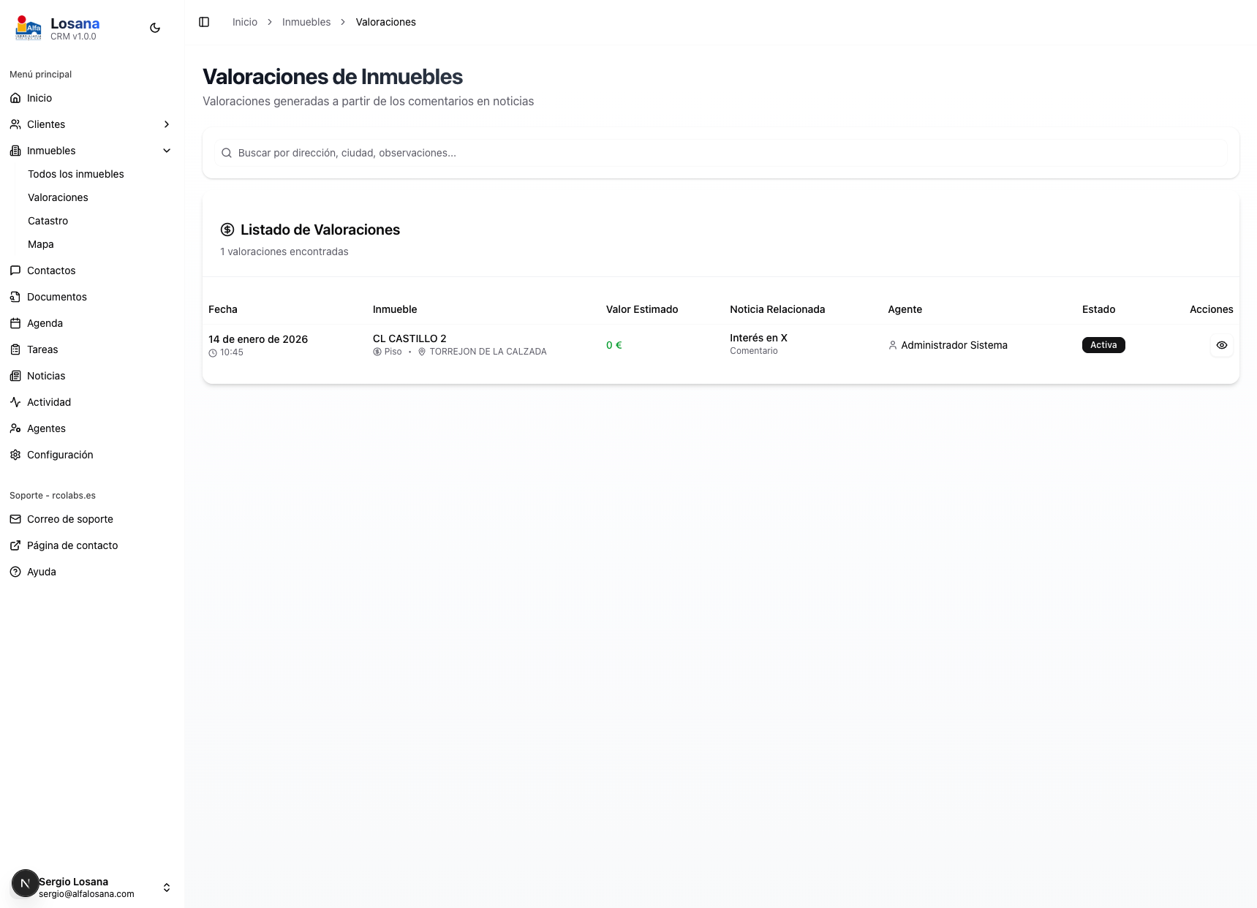
Task: View valuation details with the eye icon
Action: (x=1221, y=345)
